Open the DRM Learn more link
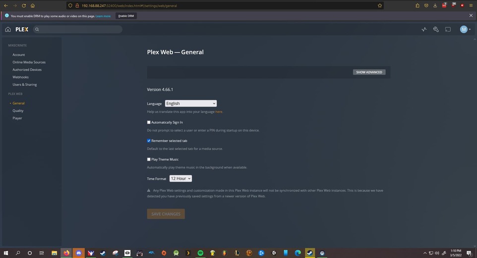The image size is (477, 258). click(103, 16)
